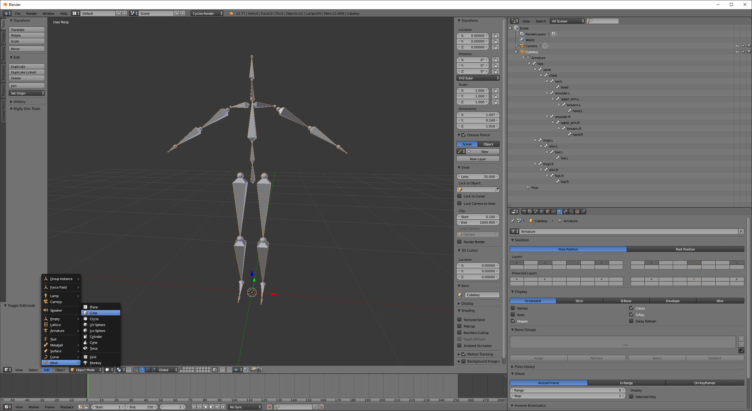
Task: Select Monkey from the Mesh submenu
Action: point(95,363)
